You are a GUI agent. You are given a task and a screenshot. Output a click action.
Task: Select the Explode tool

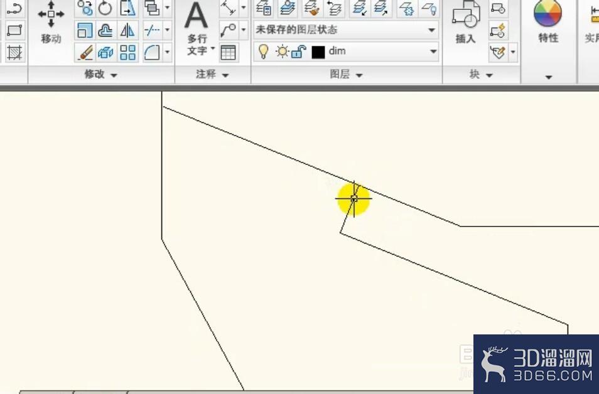coord(105,52)
